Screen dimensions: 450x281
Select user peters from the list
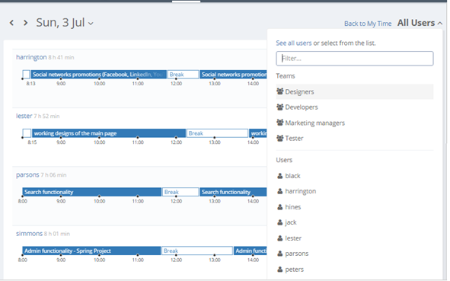pyautogui.click(x=354, y=270)
